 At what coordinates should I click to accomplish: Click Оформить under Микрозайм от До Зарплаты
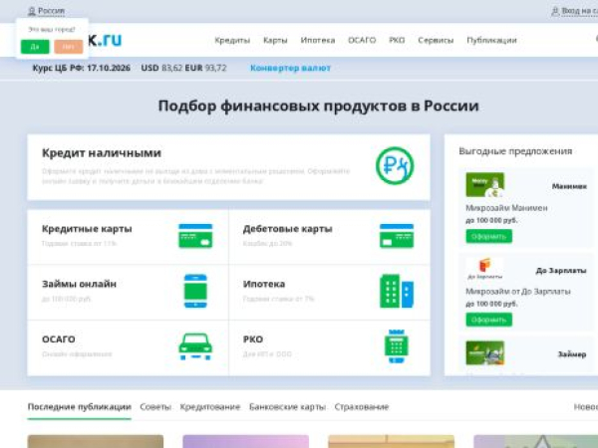pyautogui.click(x=488, y=320)
